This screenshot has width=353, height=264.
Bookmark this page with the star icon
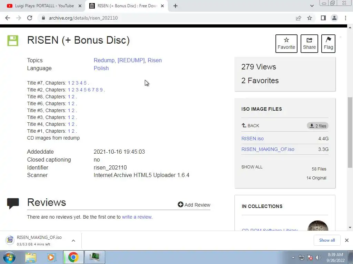(x=310, y=18)
